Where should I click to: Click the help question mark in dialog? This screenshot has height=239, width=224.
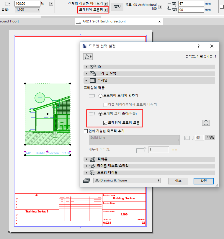[198, 46]
